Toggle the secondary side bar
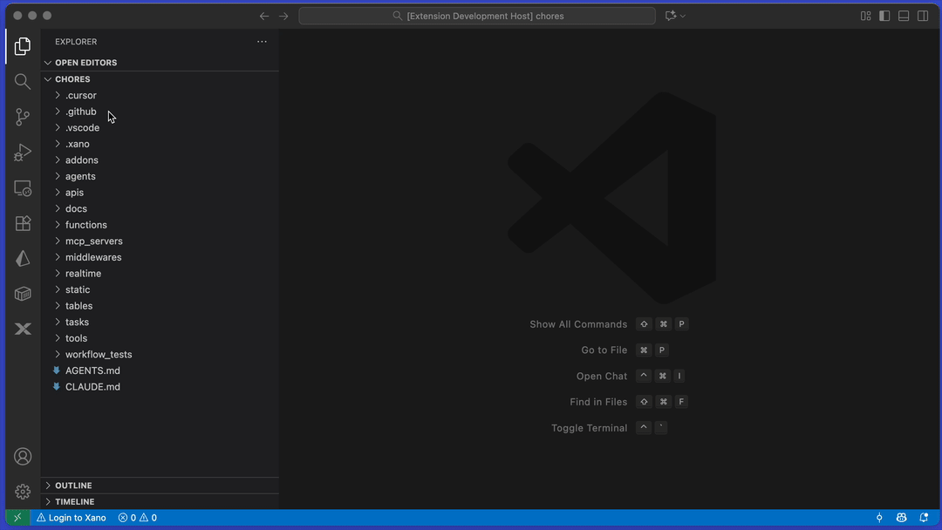This screenshot has width=942, height=530. coord(923,17)
